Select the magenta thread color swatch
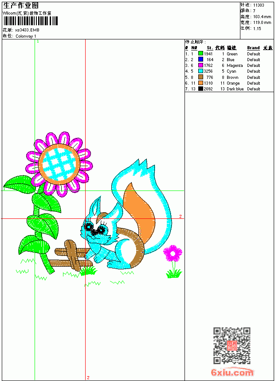275x381 pixels. pos(200,65)
